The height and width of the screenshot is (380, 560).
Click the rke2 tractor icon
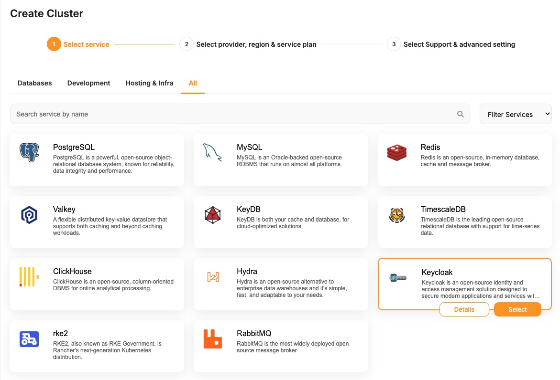(29, 339)
